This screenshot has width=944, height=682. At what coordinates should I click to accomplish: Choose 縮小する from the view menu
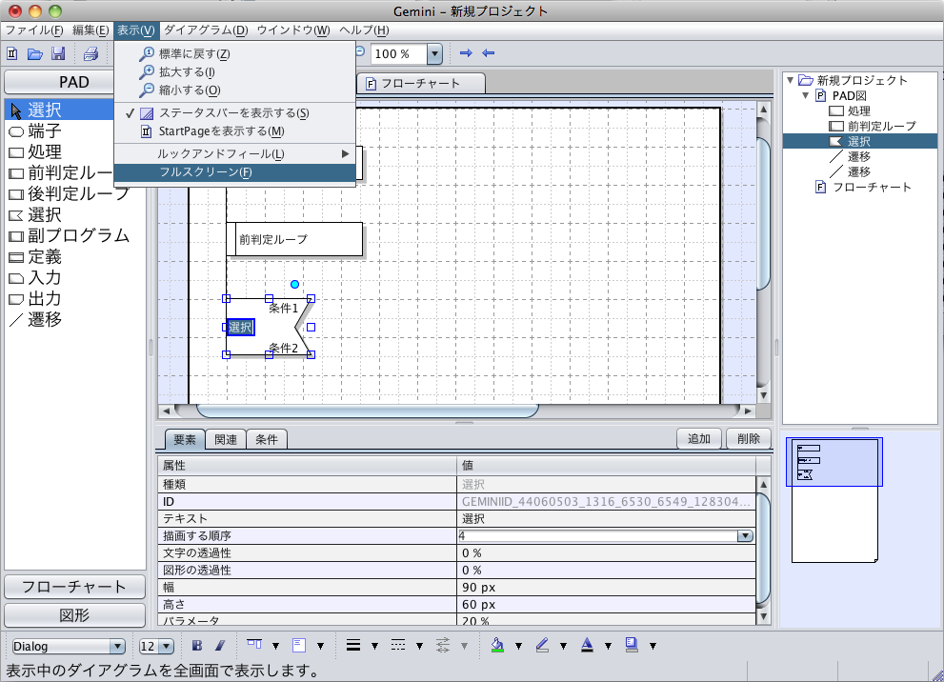click(234, 90)
